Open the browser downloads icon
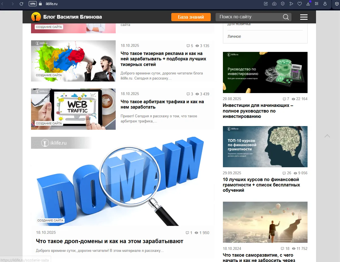340x262 pixels. click(x=308, y=4)
